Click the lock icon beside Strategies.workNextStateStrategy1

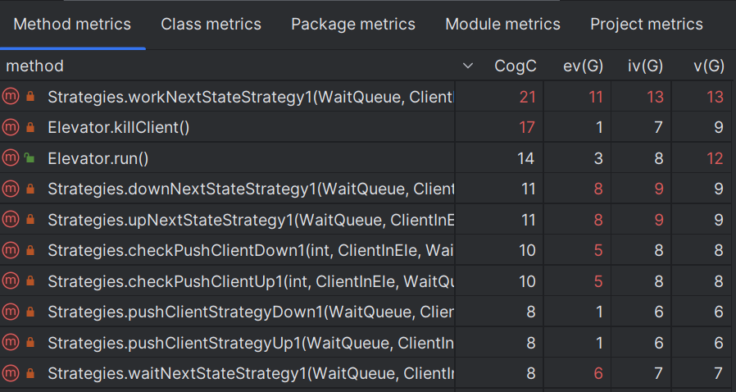[x=30, y=97]
